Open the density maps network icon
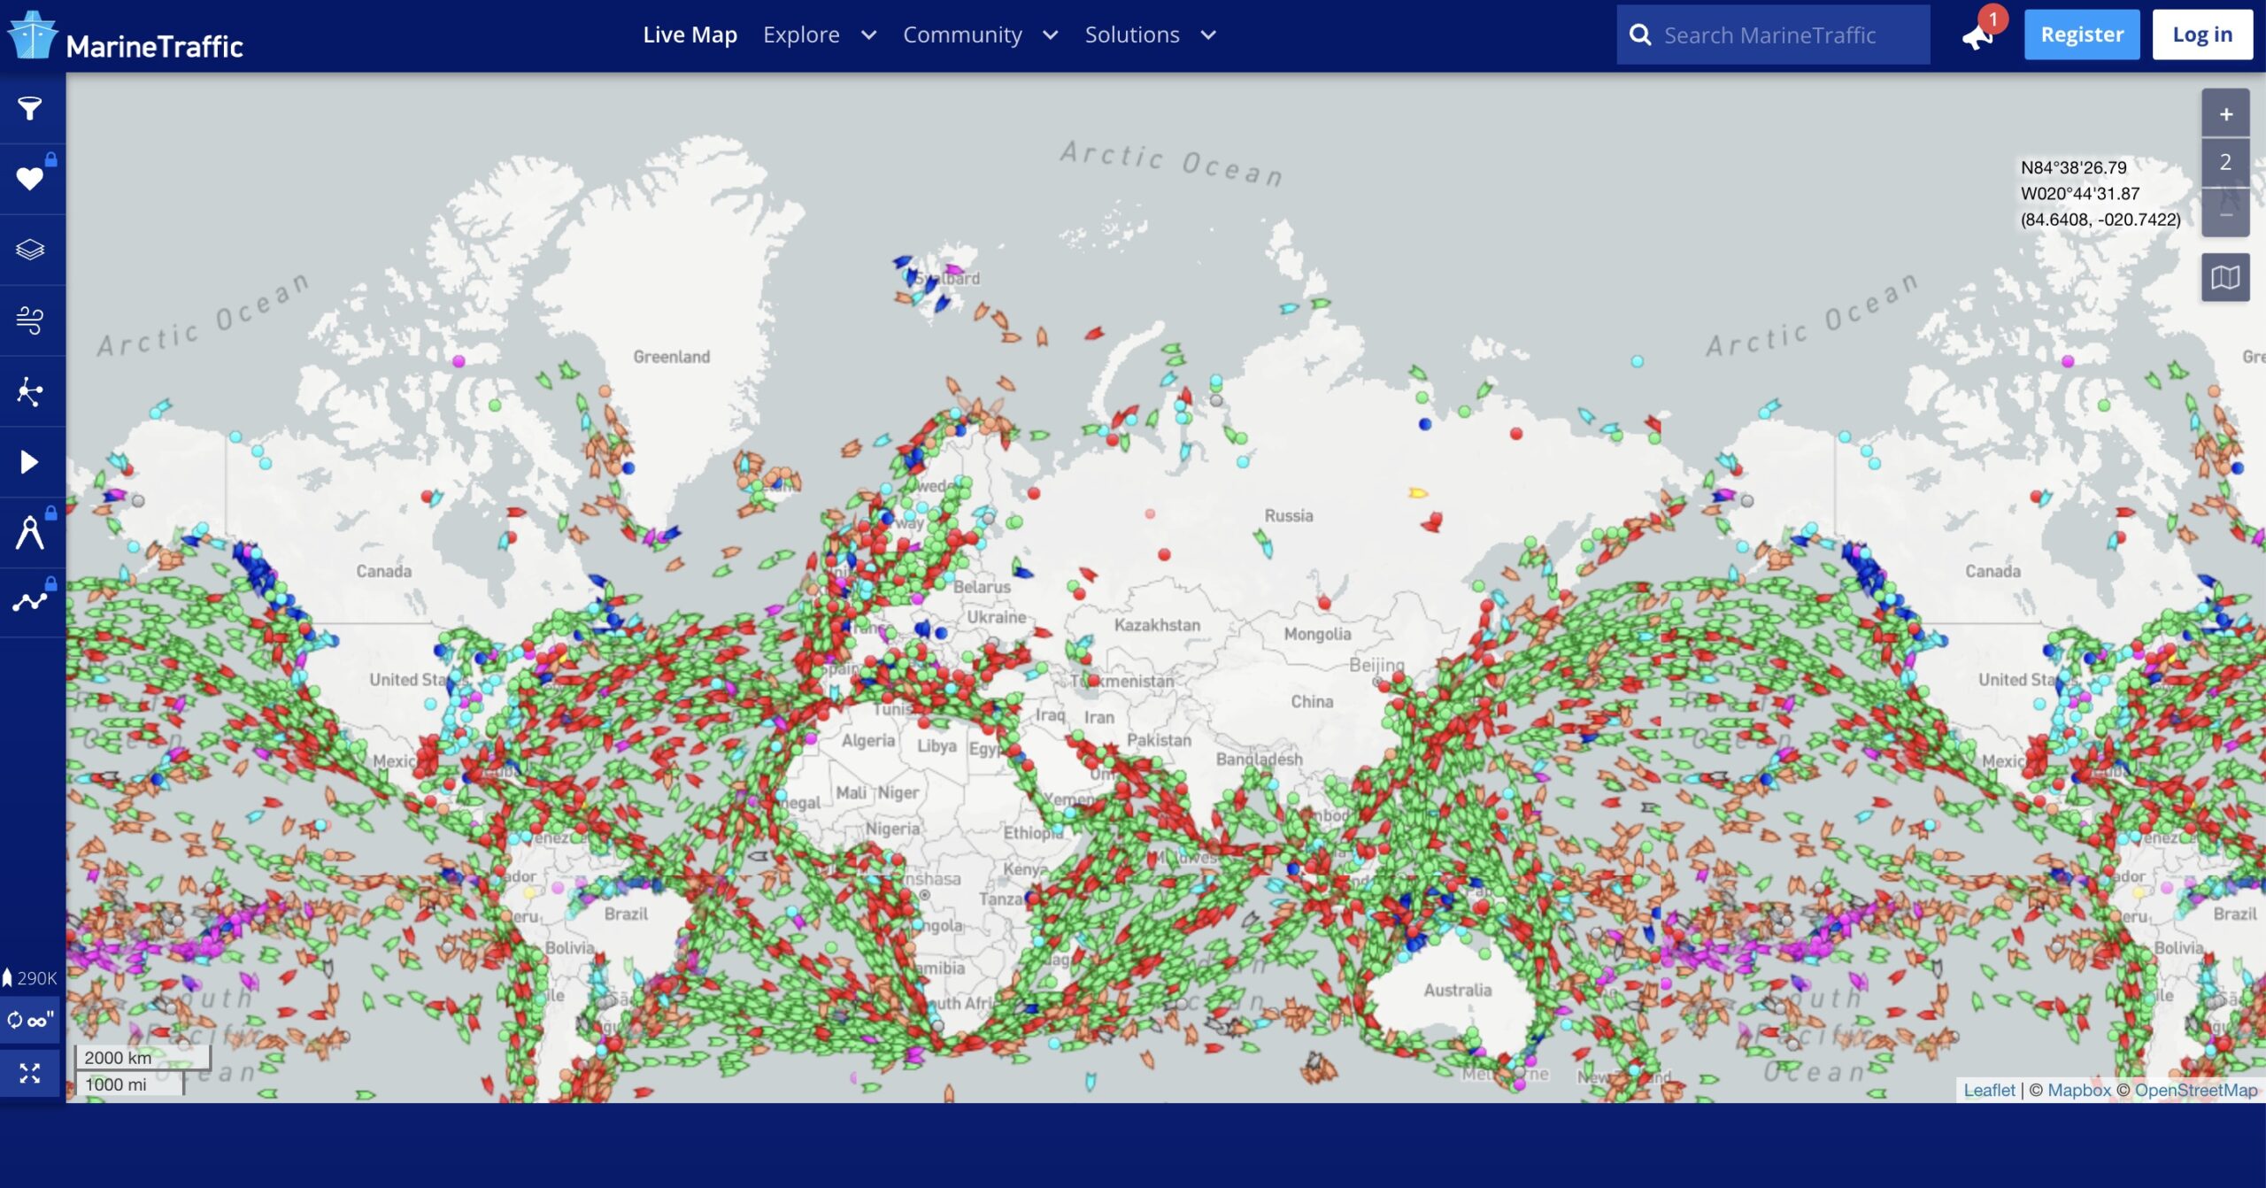The width and height of the screenshot is (2266, 1188). point(30,391)
